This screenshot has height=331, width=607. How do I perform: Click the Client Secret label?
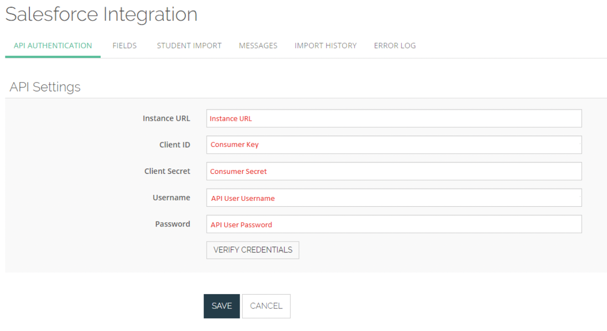167,171
